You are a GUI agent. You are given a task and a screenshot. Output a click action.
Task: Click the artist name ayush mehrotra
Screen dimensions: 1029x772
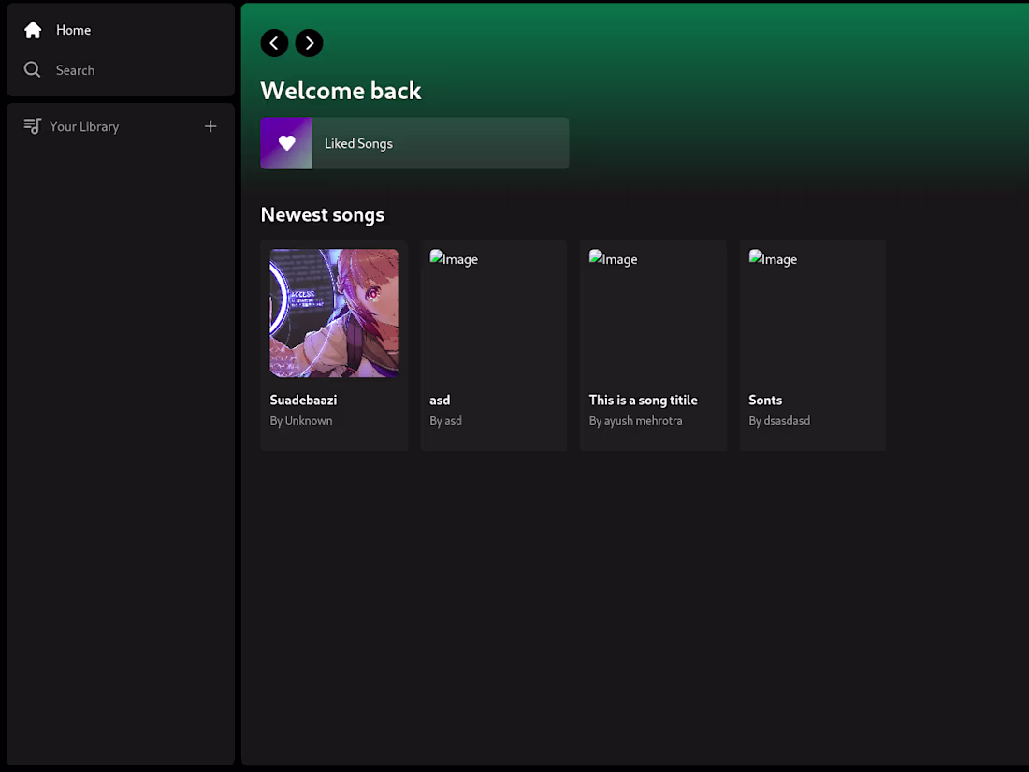(643, 421)
